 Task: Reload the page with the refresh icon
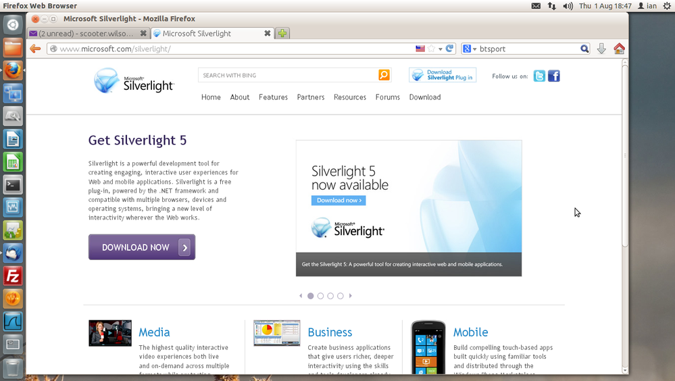[x=449, y=49]
